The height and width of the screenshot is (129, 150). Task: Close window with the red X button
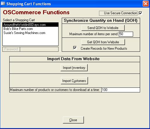tap(146, 4)
